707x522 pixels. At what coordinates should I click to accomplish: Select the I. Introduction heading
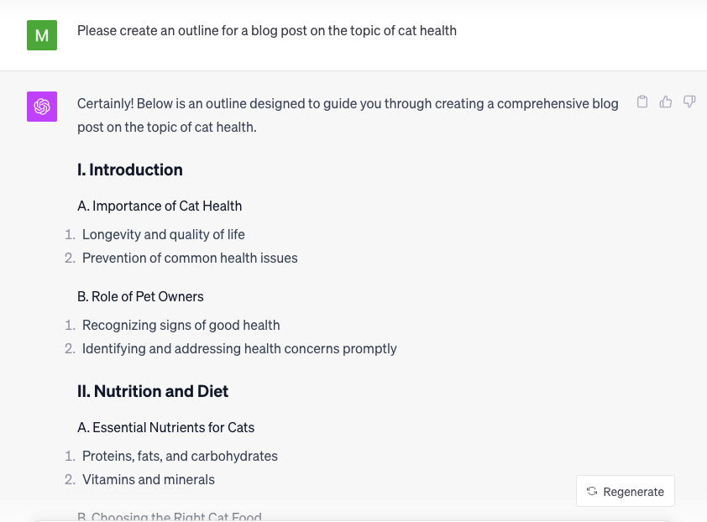click(x=130, y=170)
